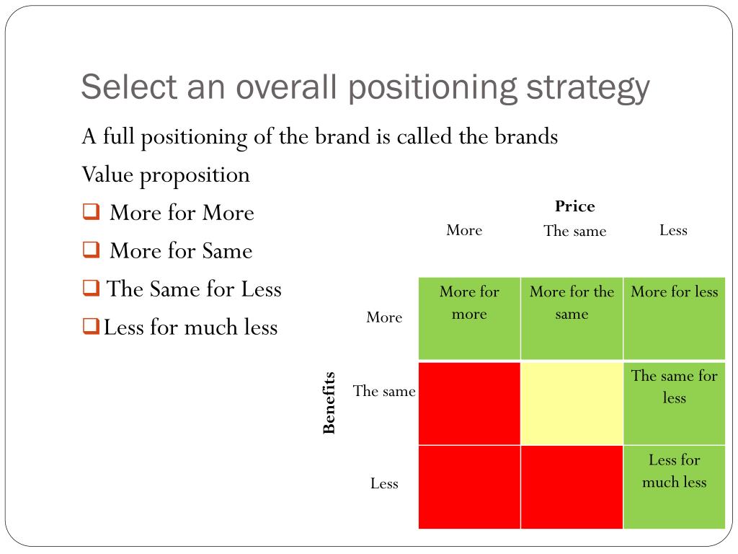
Task: Click the 'More for more' green cell
Action: pos(469,319)
